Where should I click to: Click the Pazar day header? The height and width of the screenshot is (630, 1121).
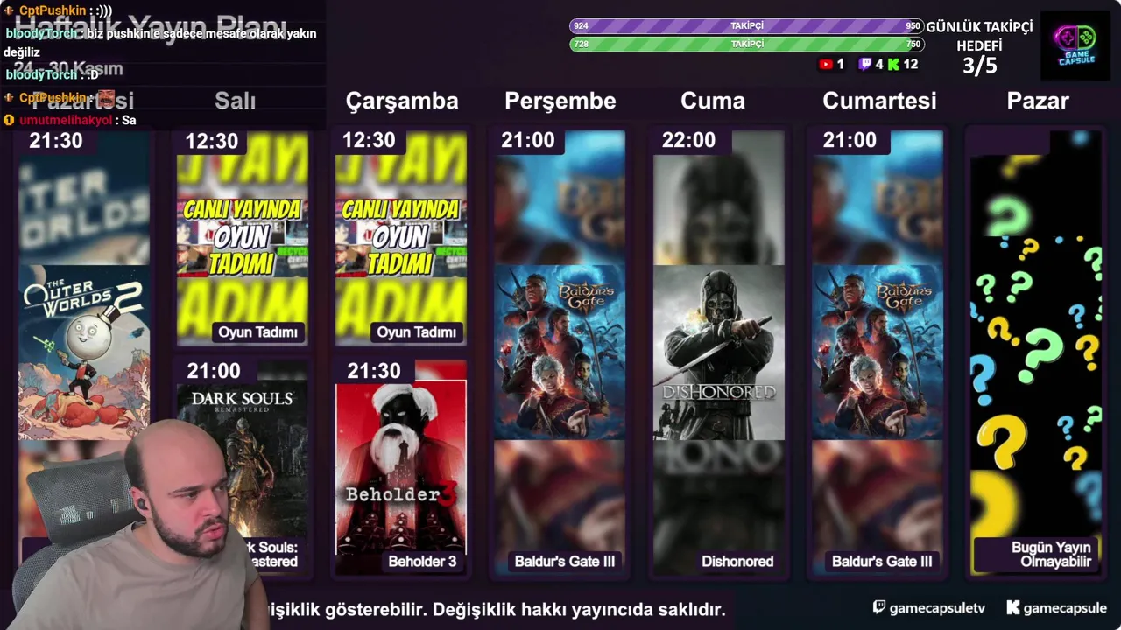(1038, 101)
